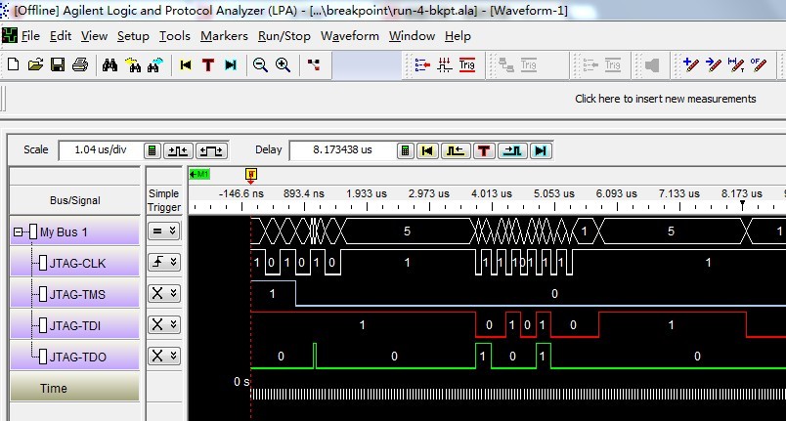Click the Delay next edge button
Viewport: 786px width, 421px height.
tap(512, 150)
